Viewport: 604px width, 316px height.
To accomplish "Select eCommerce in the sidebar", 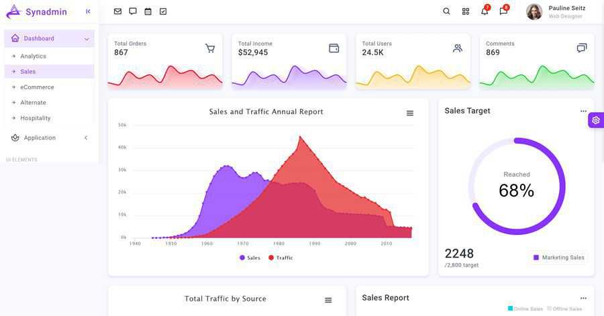I will 37,87.
